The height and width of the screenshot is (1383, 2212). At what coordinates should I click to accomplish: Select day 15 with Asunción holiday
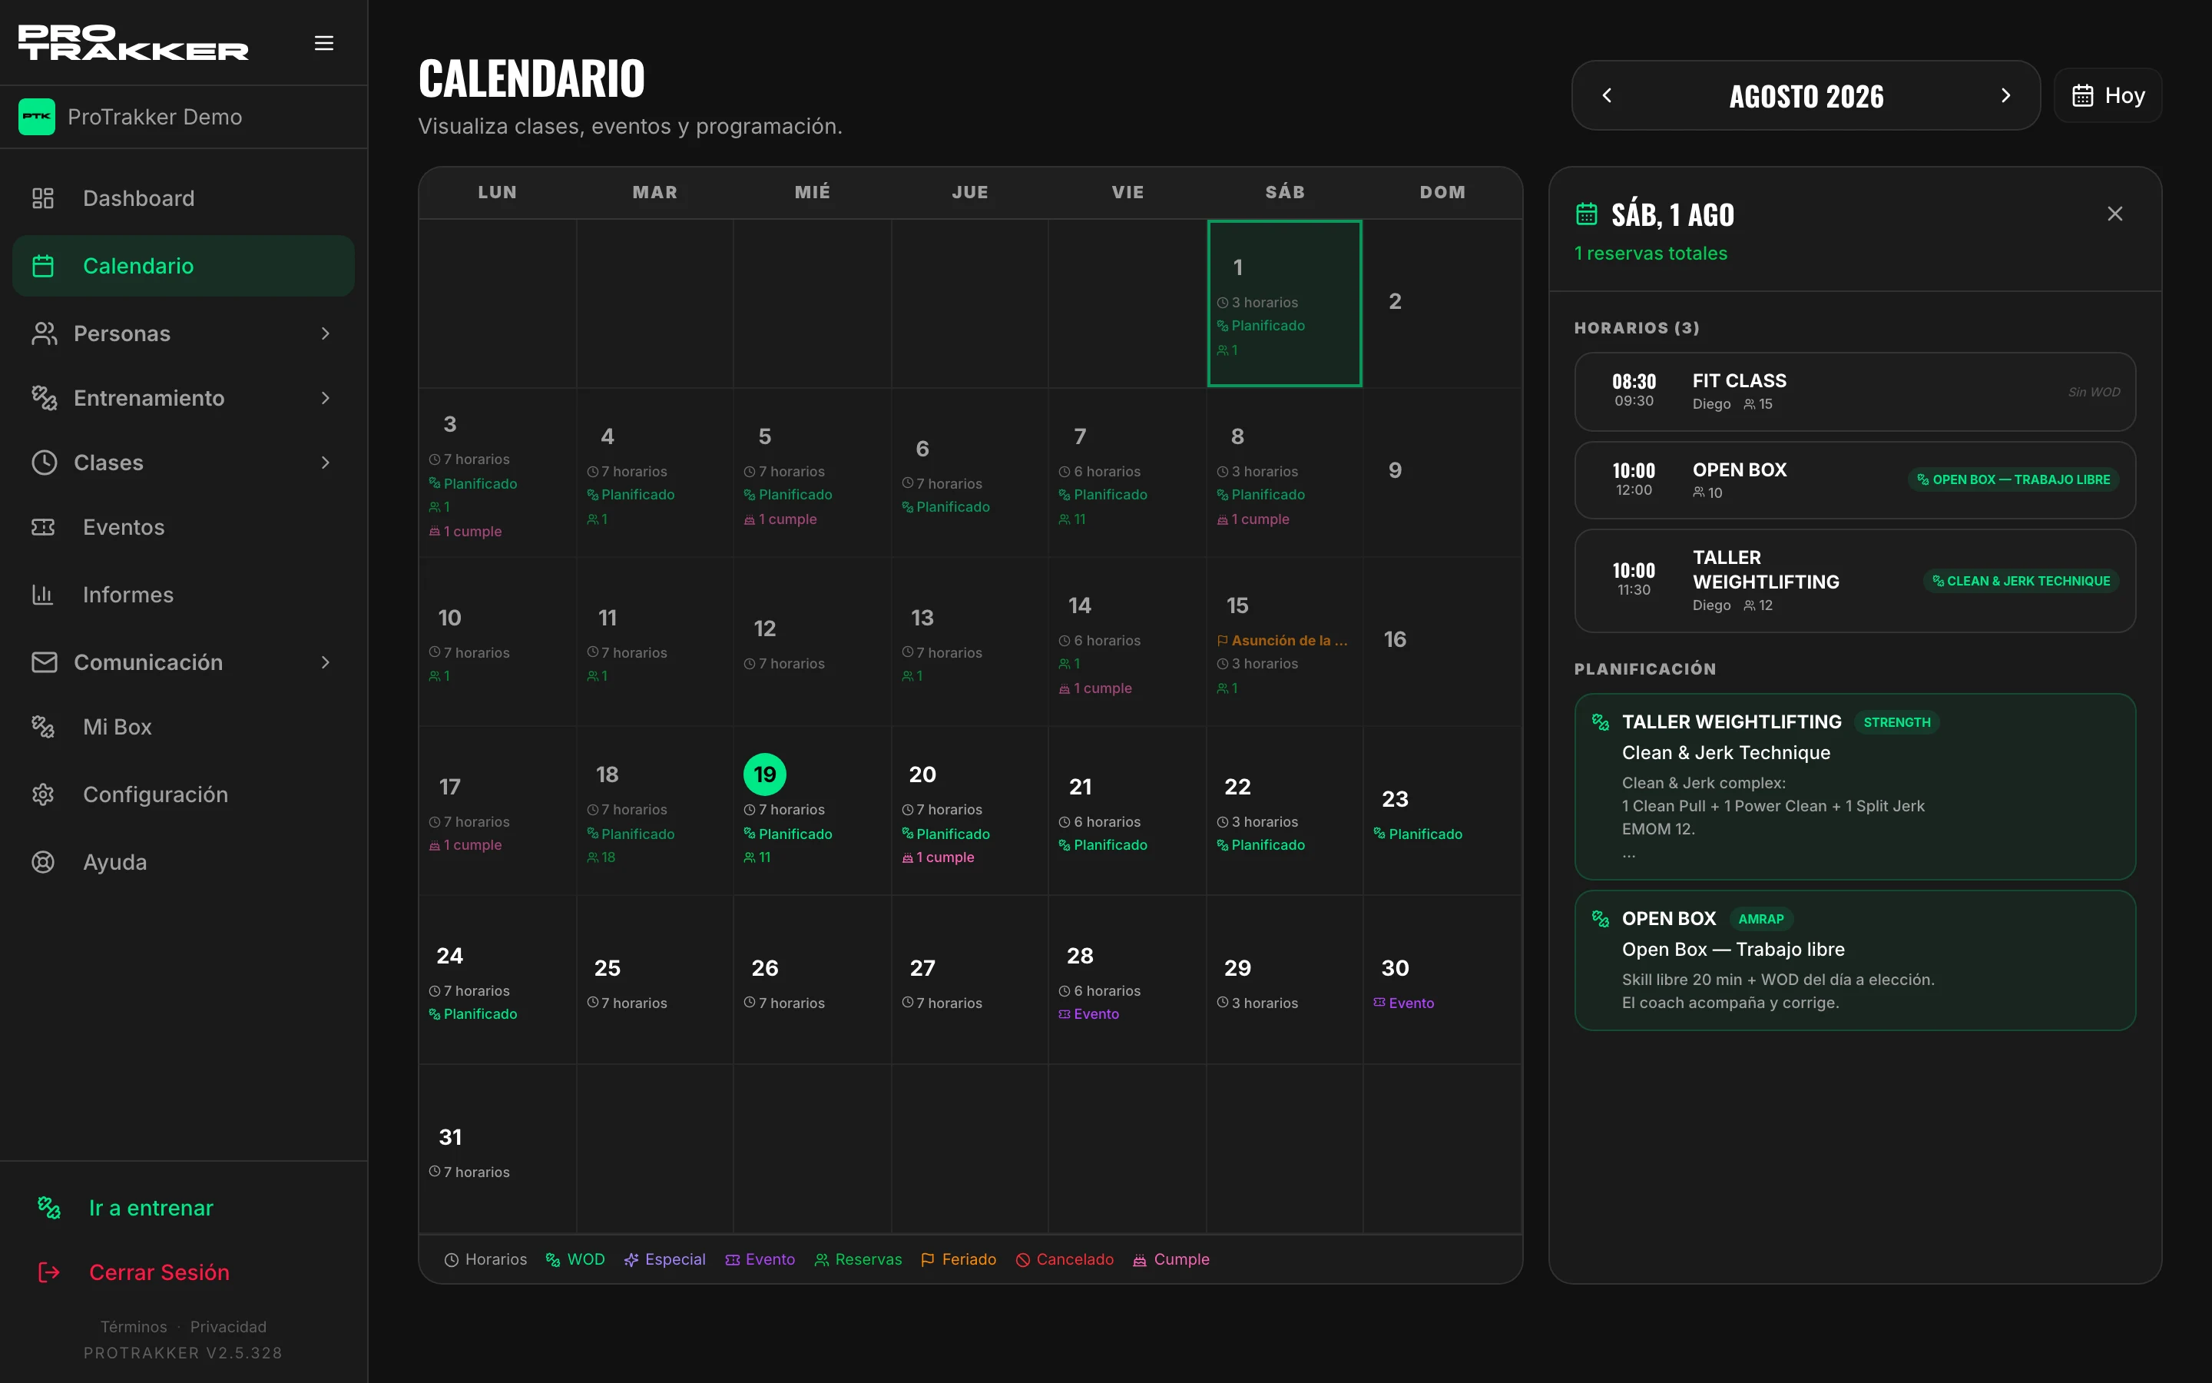1284,642
